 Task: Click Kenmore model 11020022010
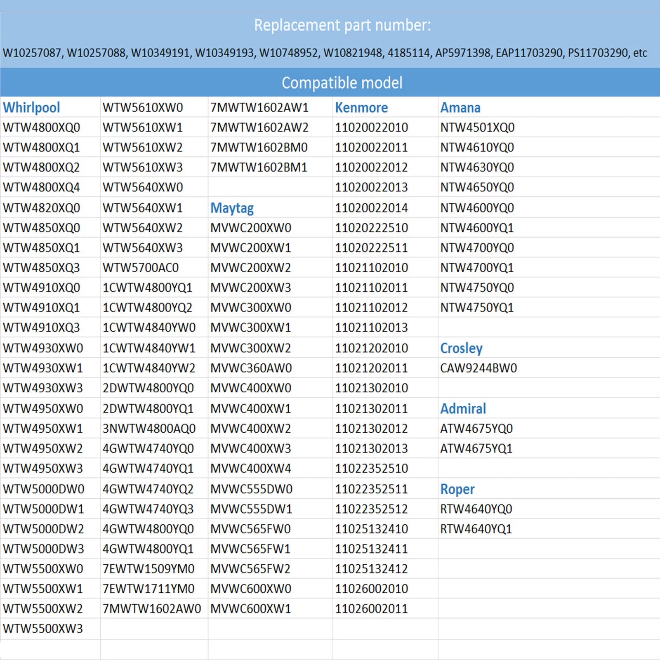click(x=371, y=127)
